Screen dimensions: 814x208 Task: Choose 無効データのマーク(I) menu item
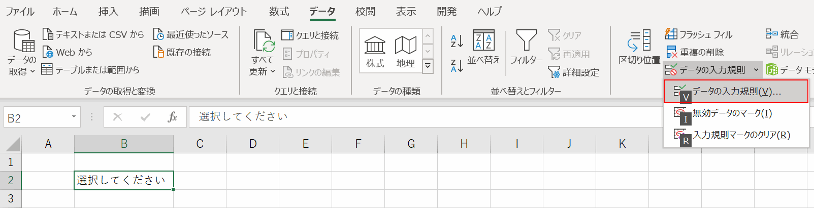(x=736, y=113)
